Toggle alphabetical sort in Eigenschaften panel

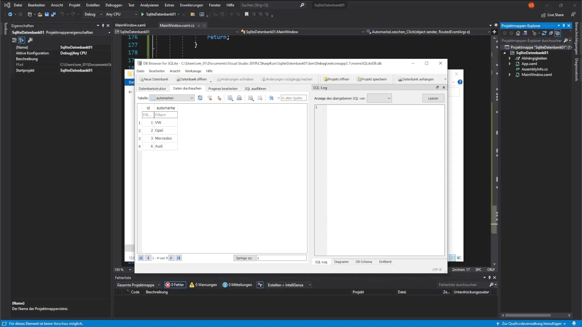click(x=21, y=40)
